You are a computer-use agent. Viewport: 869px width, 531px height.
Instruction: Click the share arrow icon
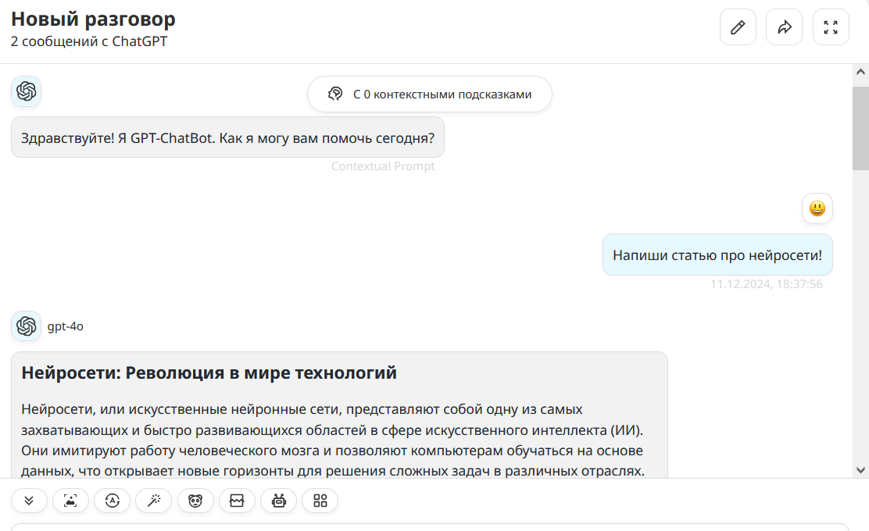coord(784,27)
